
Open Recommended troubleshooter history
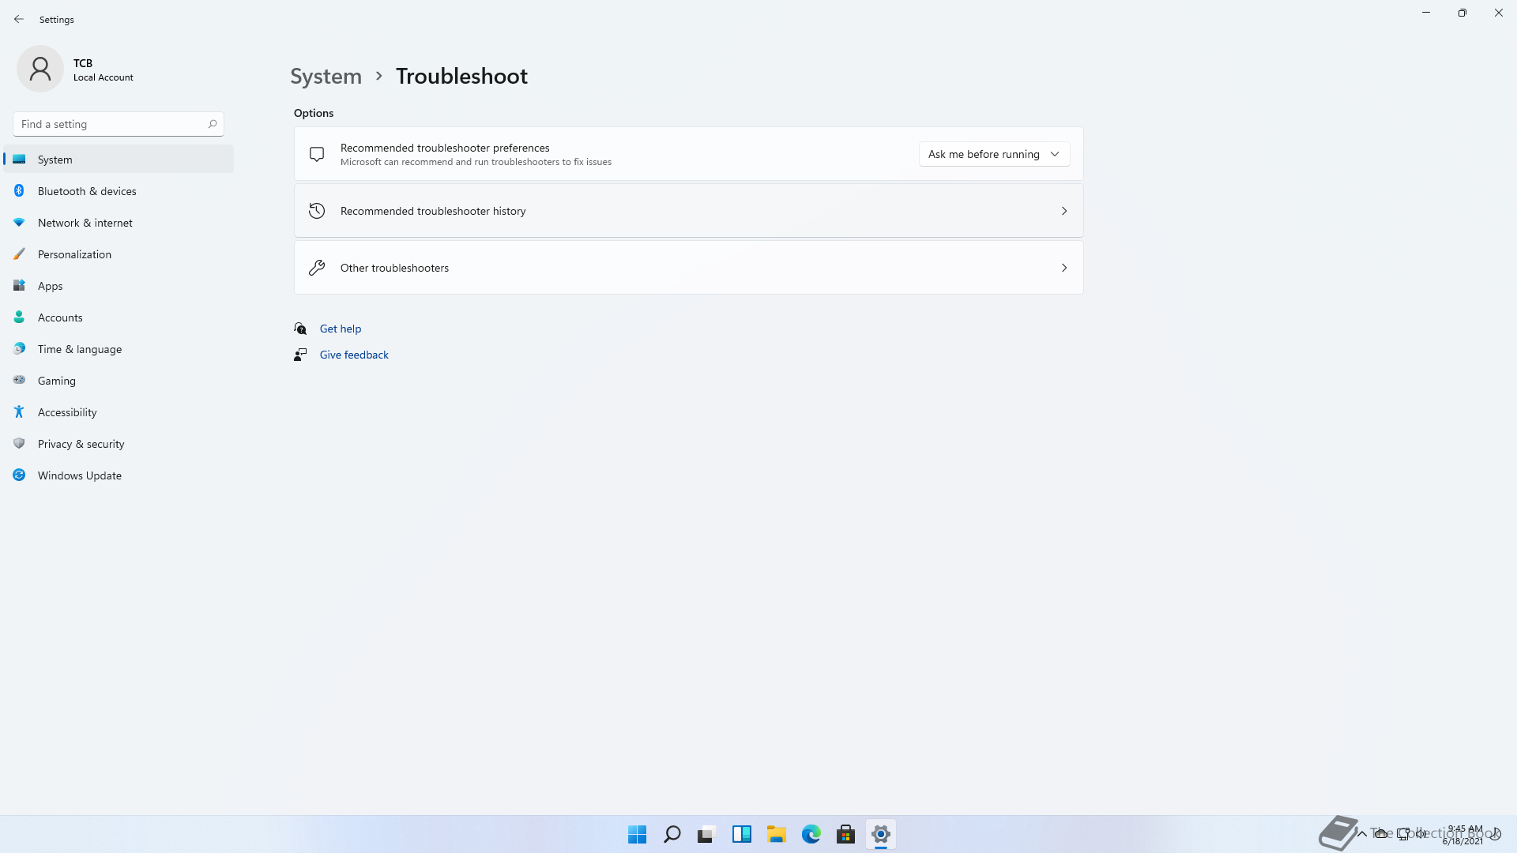688,211
